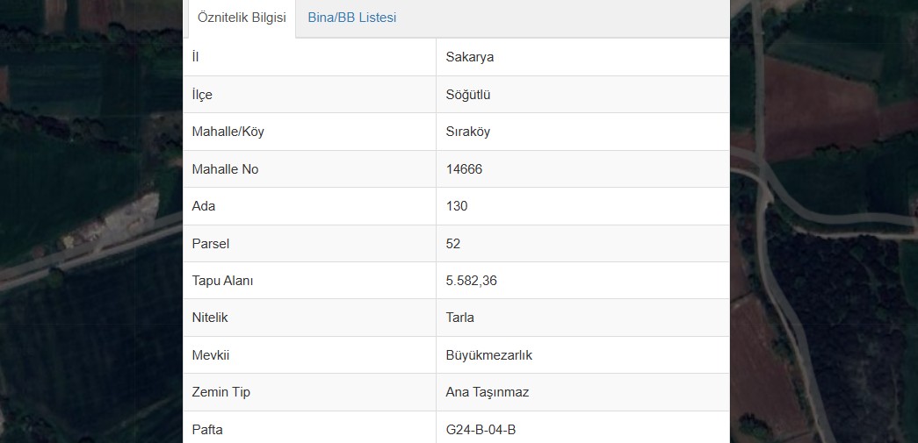Screen dimensions: 918x443
Task: Select the Sıraköy village value cell
Action: pyautogui.click(x=582, y=132)
